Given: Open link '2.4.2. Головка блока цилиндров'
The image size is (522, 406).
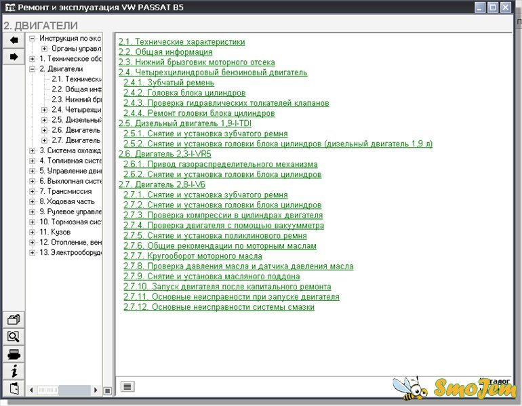Looking at the screenshot, I should 184,93.
